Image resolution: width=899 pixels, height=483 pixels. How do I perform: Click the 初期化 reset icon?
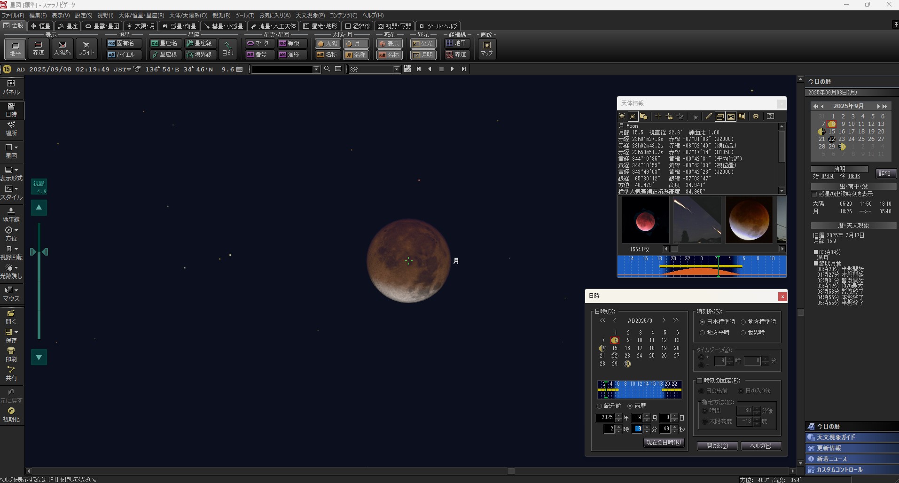[x=11, y=414]
